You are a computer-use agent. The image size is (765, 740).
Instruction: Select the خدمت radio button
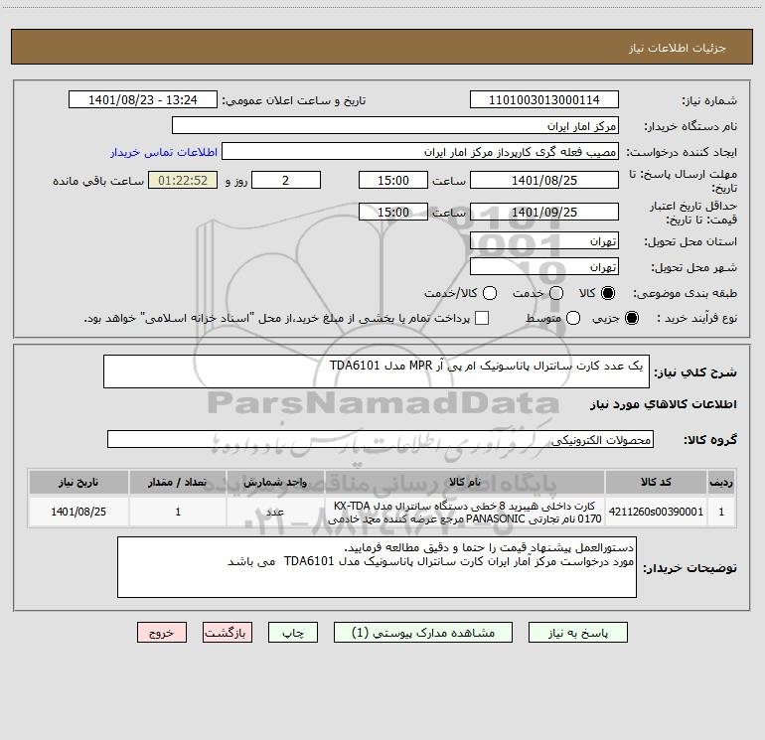point(556,293)
